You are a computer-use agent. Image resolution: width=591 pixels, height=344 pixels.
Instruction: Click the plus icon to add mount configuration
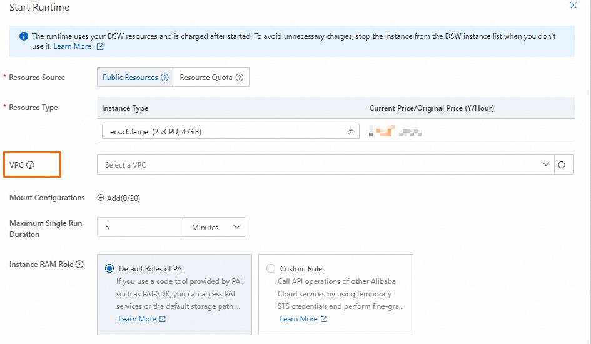click(x=101, y=198)
